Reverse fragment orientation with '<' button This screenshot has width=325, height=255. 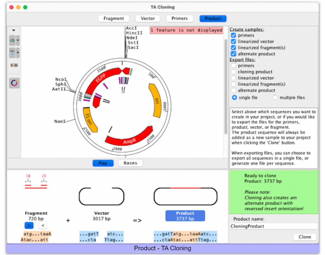(x=43, y=226)
